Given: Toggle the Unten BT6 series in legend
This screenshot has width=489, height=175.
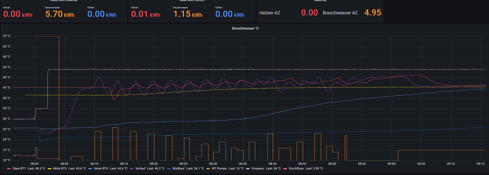Looking at the screenshot, I should 101,168.
